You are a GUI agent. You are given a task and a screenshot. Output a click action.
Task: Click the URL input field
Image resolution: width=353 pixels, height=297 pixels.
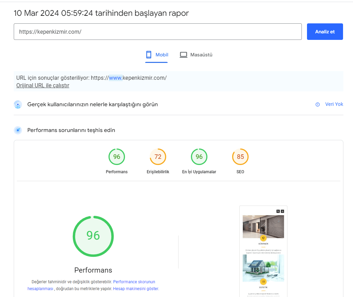tap(158, 32)
